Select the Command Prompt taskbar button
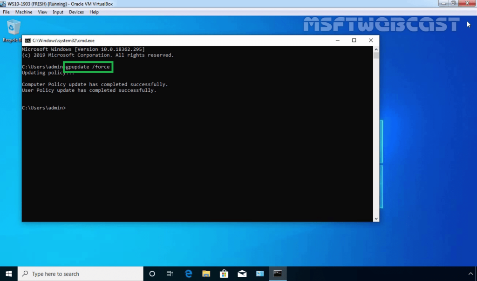The width and height of the screenshot is (477, 281). tap(278, 274)
